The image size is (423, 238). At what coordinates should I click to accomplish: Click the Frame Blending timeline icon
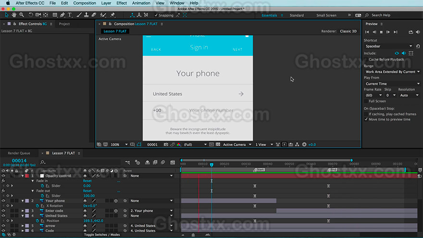[155, 162]
